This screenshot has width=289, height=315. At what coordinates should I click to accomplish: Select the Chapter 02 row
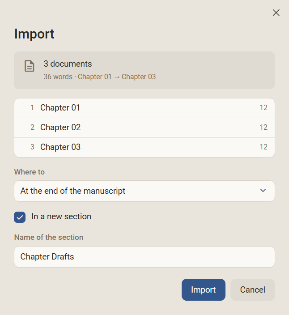[144, 128]
